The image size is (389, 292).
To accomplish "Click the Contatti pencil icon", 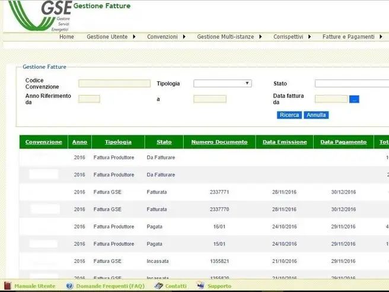I will [x=158, y=286].
